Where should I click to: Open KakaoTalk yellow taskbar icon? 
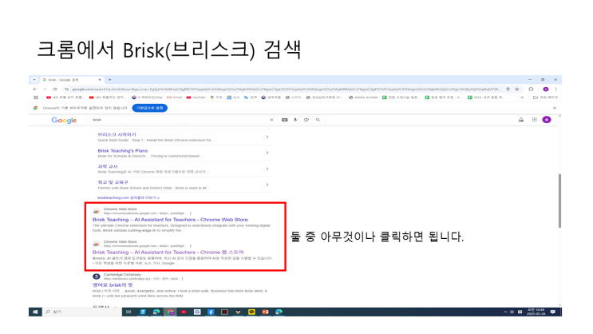(251, 312)
